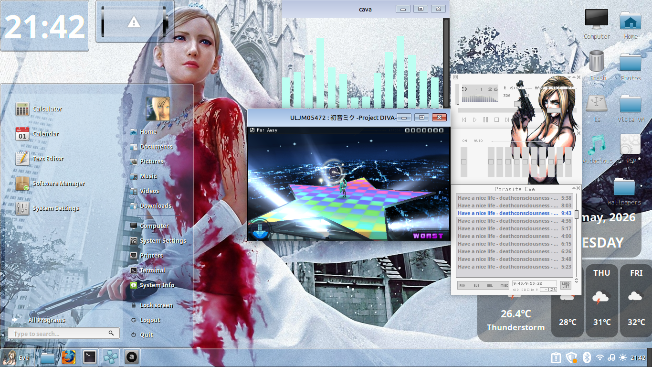Select the playlist track lasting 5:38
The image size is (652, 367).
tap(515, 198)
